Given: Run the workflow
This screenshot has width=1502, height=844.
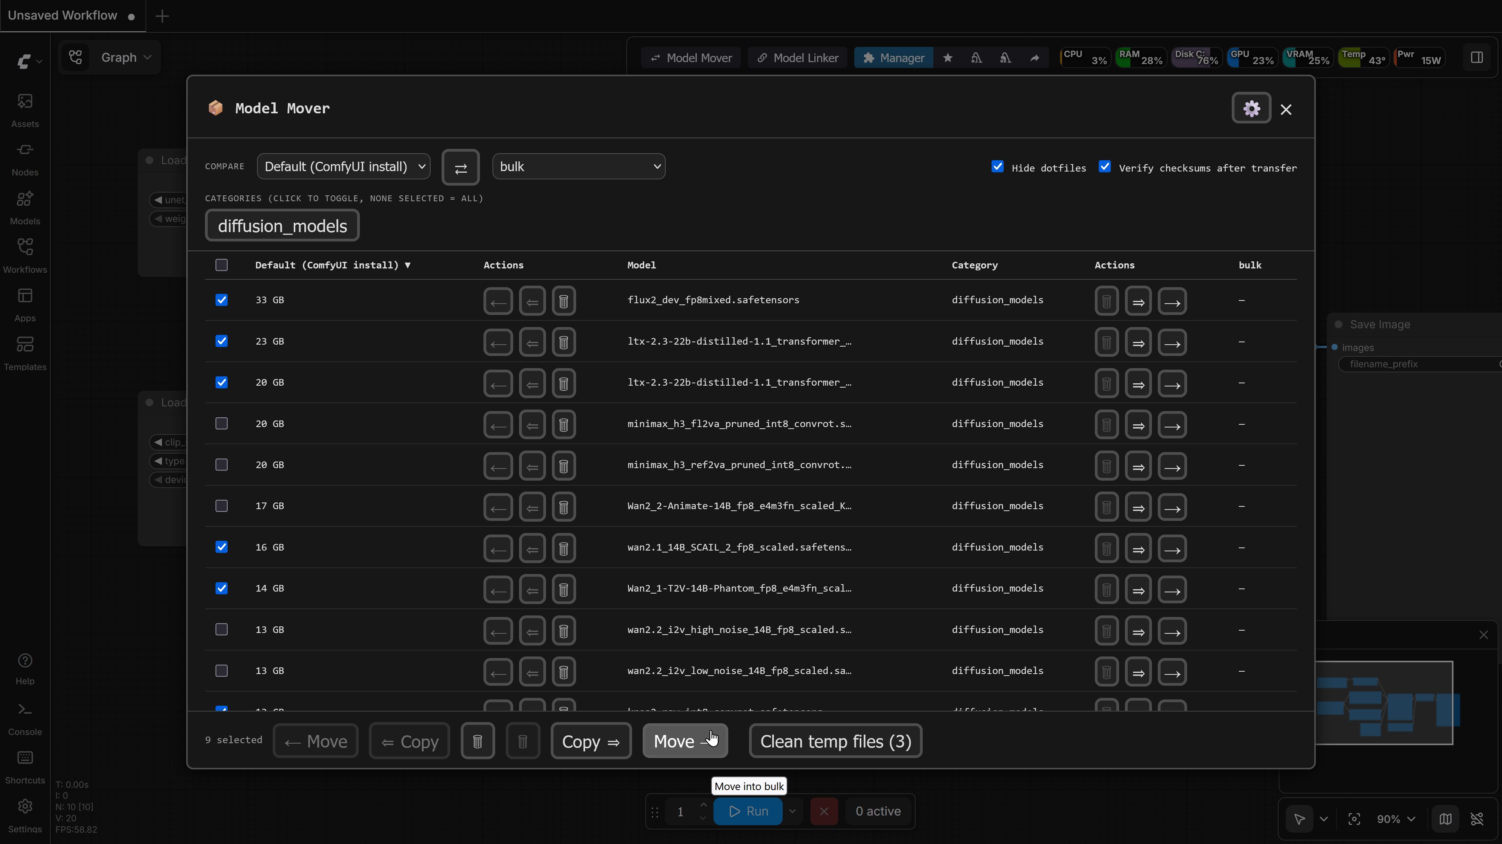Looking at the screenshot, I should click(x=748, y=812).
